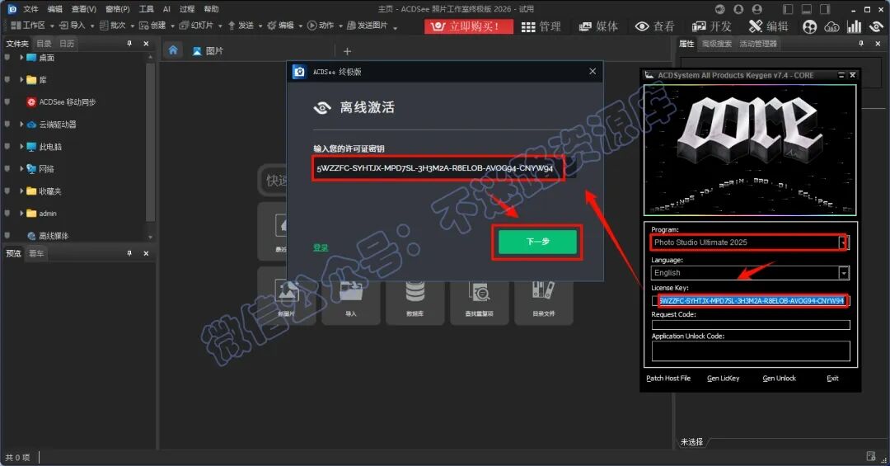Screen dimensions: 890x466
Task: Pin the 预览 preview panel
Action: pyautogui.click(x=129, y=253)
